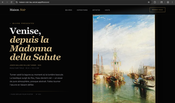The height and width of the screenshot is (103, 175).
Task: Open the ŒUVRES navigation item
Action: point(69,10)
